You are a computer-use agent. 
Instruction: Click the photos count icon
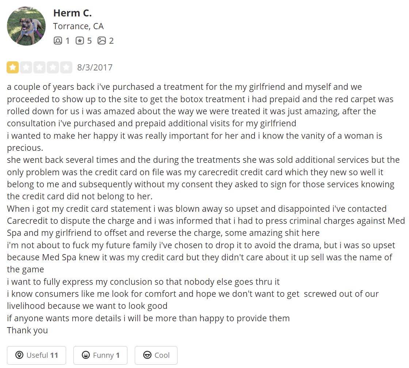click(102, 41)
